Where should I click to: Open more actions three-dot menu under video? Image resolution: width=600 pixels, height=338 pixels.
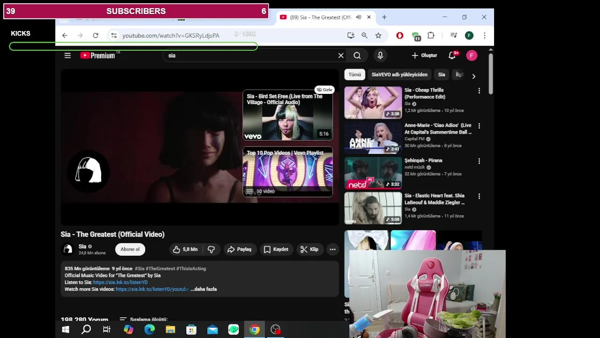[x=332, y=249]
